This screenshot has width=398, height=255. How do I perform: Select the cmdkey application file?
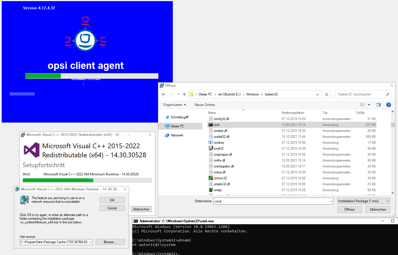pyautogui.click(x=219, y=143)
